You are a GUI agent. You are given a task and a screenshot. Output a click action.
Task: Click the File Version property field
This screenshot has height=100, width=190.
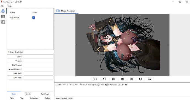point(38,65)
